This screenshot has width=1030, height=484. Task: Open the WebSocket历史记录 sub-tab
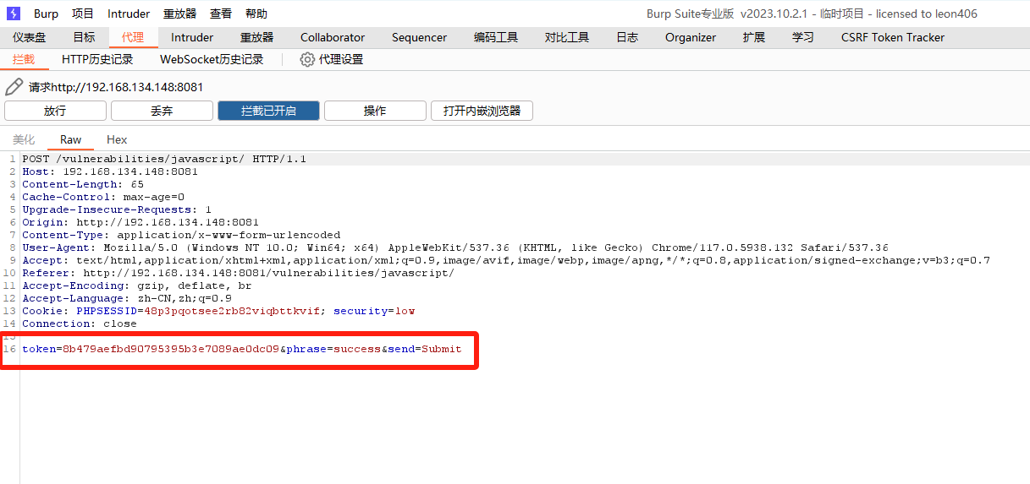click(212, 59)
